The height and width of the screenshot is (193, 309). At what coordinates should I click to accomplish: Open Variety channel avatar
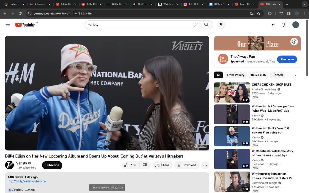[x=9, y=165]
